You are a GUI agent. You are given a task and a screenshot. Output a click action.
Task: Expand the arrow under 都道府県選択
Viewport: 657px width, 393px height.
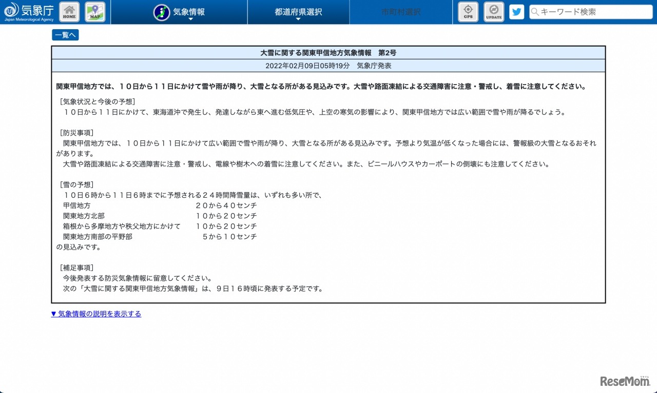[x=298, y=19]
